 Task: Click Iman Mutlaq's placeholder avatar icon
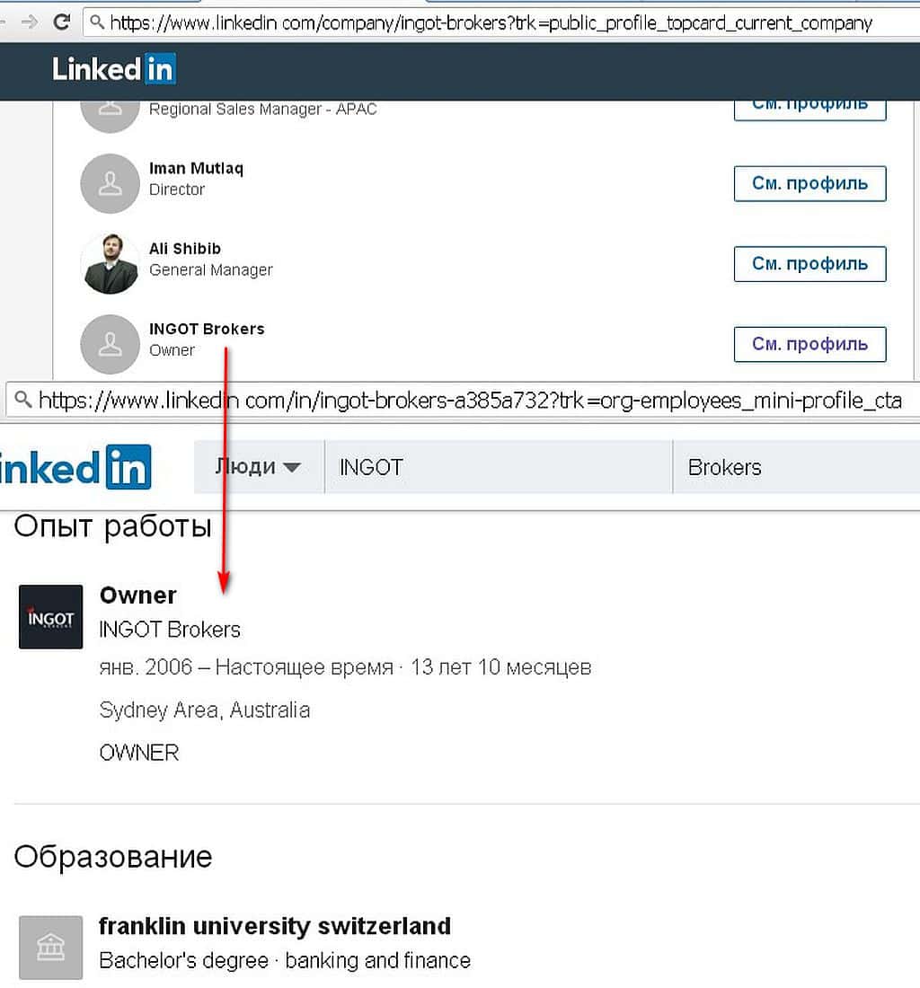point(110,183)
